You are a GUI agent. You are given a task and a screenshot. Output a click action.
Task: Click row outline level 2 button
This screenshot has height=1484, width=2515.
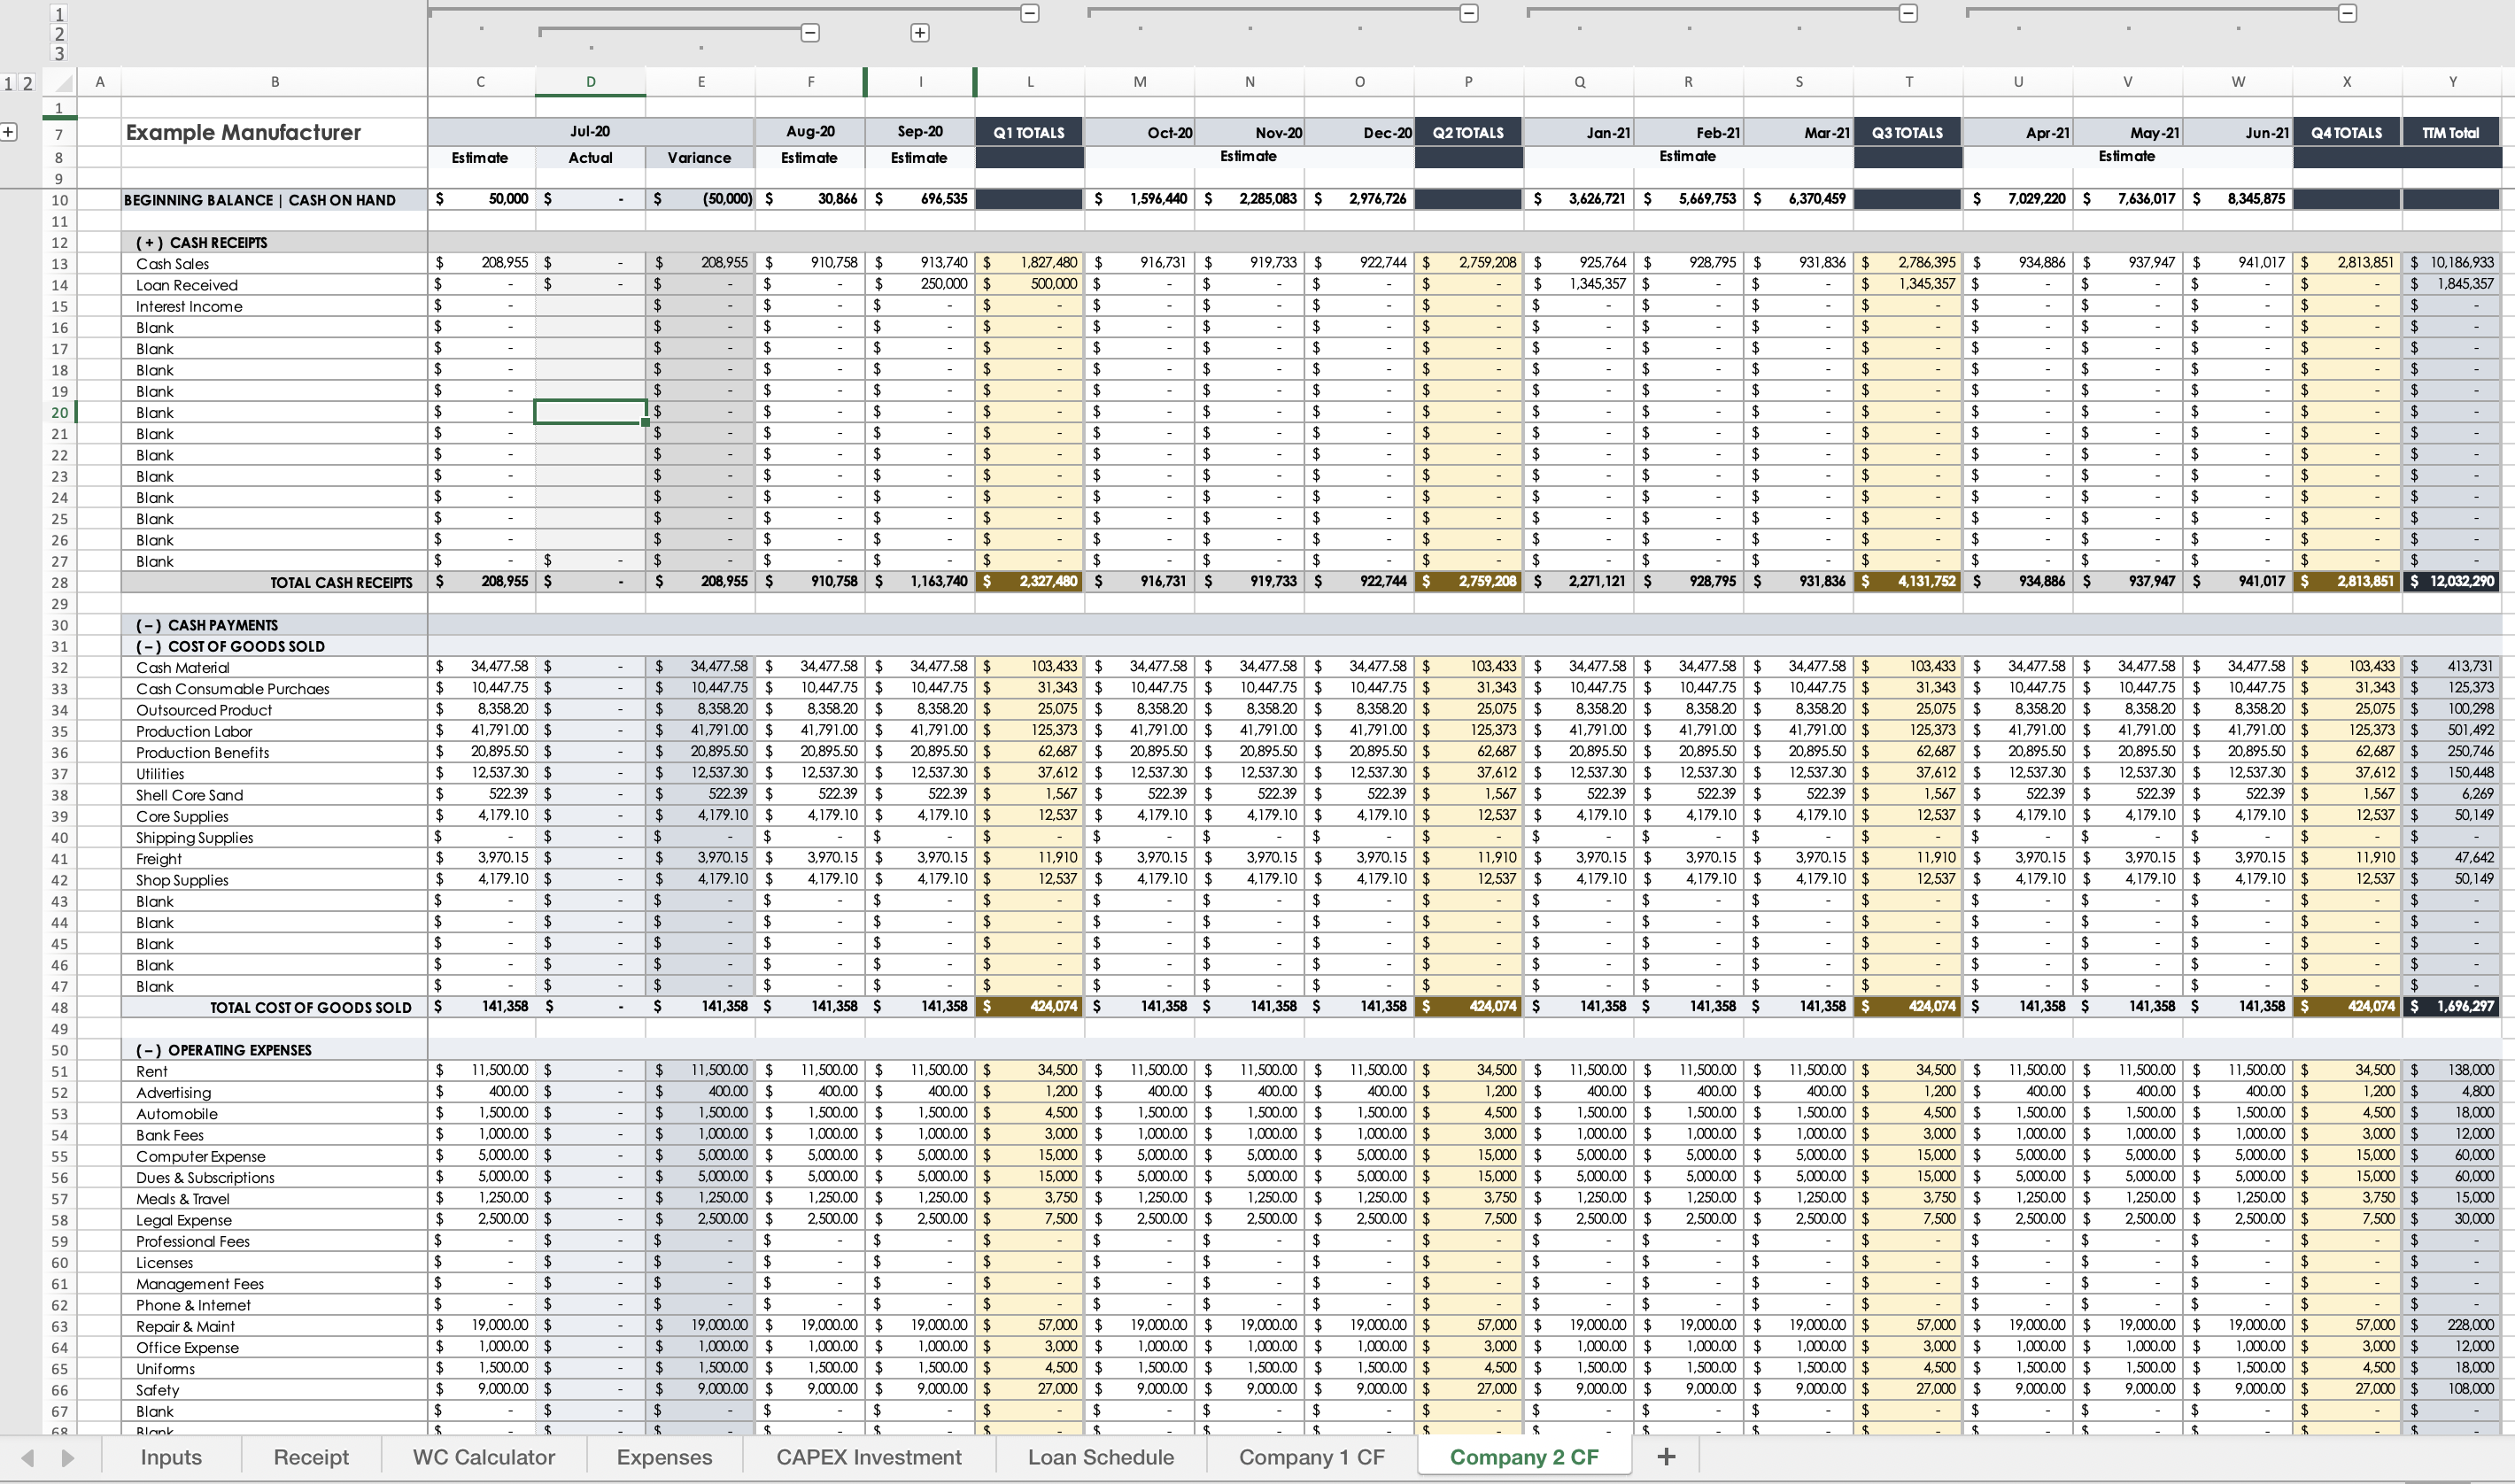coord(28,83)
